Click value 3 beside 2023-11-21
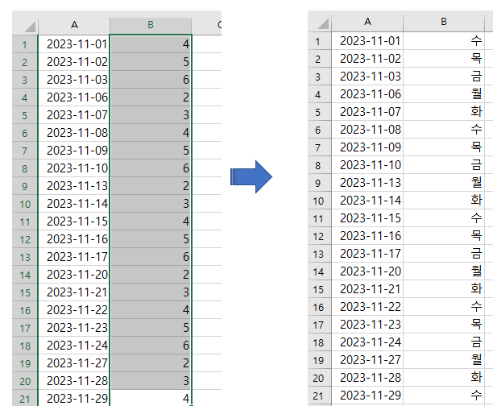Viewport: 493px width, 406px height. pos(151,292)
